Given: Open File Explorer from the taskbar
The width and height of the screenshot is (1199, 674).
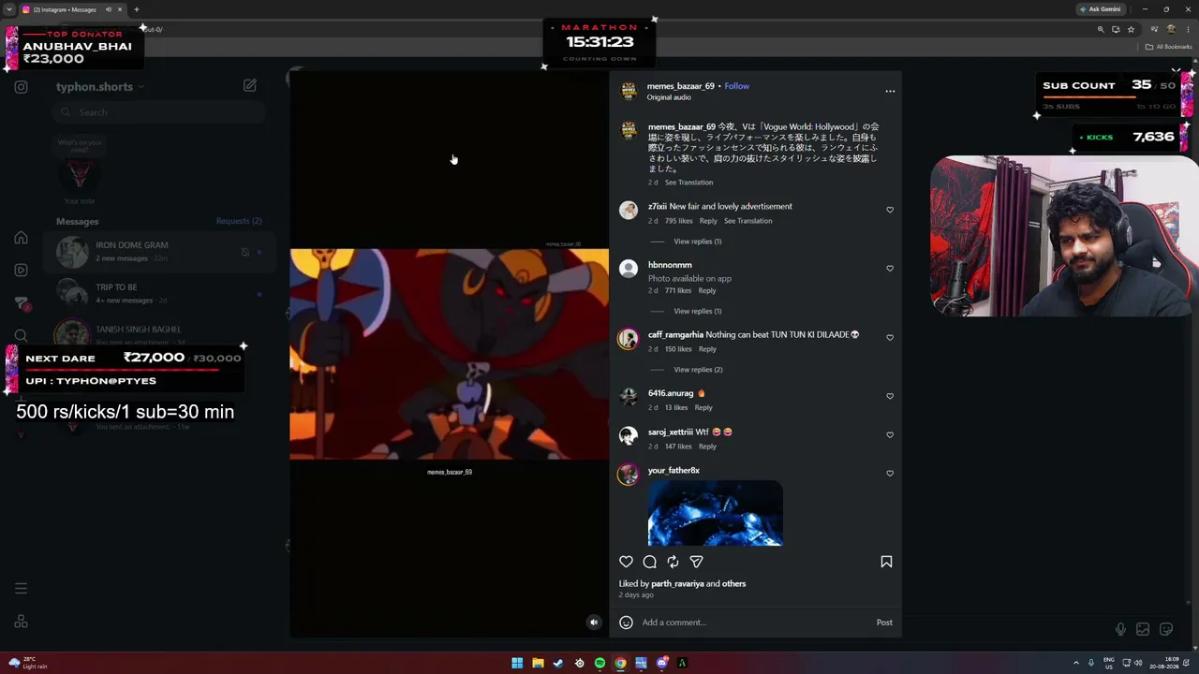Looking at the screenshot, I should (x=538, y=663).
